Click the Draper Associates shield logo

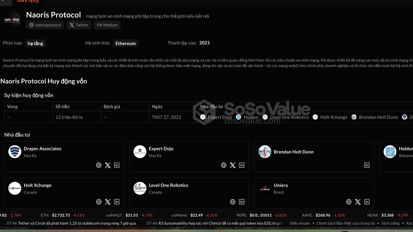(15, 152)
